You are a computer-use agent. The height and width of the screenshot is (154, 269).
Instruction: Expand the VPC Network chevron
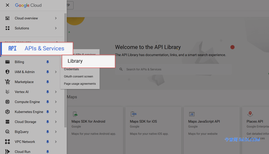coord(56,142)
